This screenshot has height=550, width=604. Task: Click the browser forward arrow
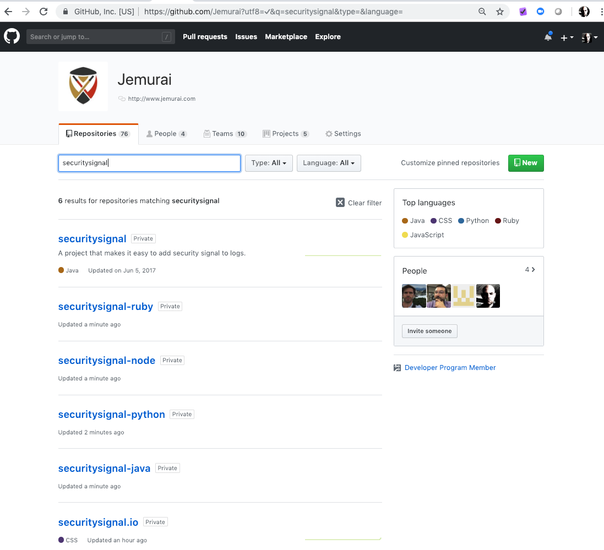tap(26, 12)
